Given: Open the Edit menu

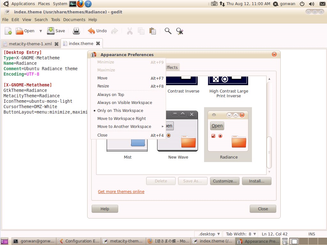Looking at the screenshot, I should point(15,19).
